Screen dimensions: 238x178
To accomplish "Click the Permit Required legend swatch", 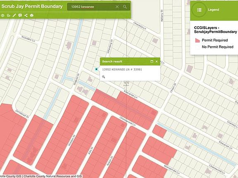I will [x=197, y=40].
